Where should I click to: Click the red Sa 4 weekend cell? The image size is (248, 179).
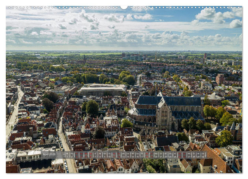(81, 155)
